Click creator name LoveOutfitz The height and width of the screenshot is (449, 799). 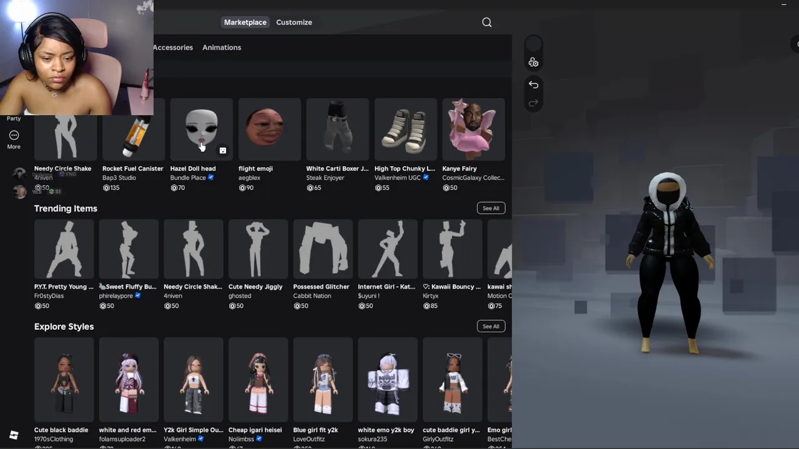point(309,439)
